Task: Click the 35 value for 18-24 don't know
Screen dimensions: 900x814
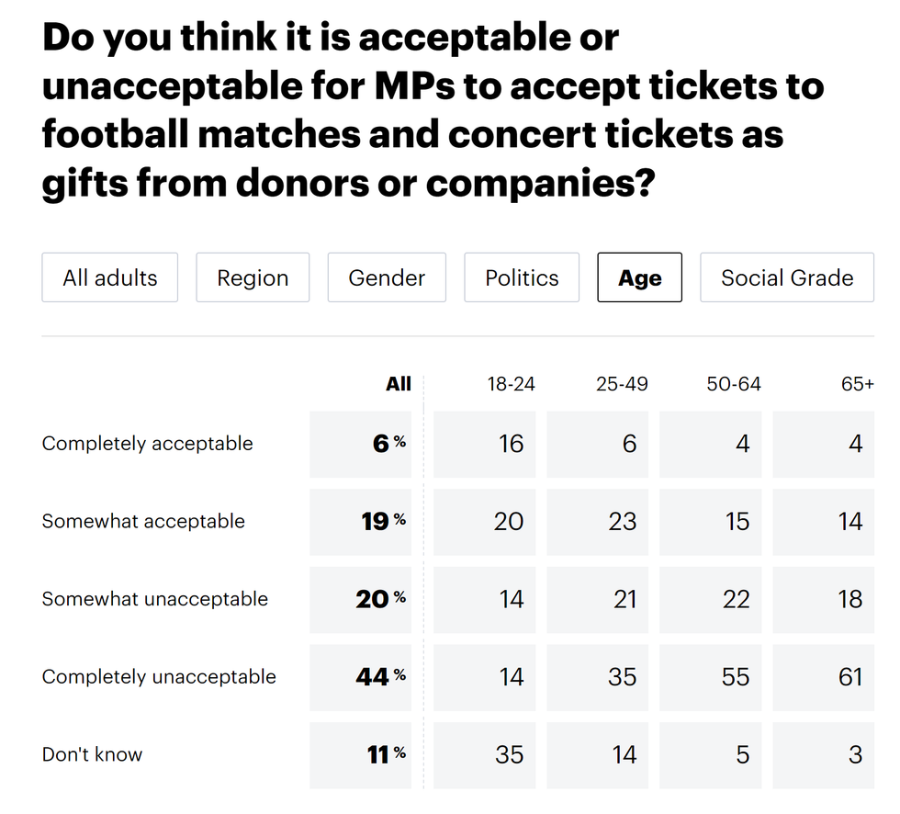Action: click(511, 754)
